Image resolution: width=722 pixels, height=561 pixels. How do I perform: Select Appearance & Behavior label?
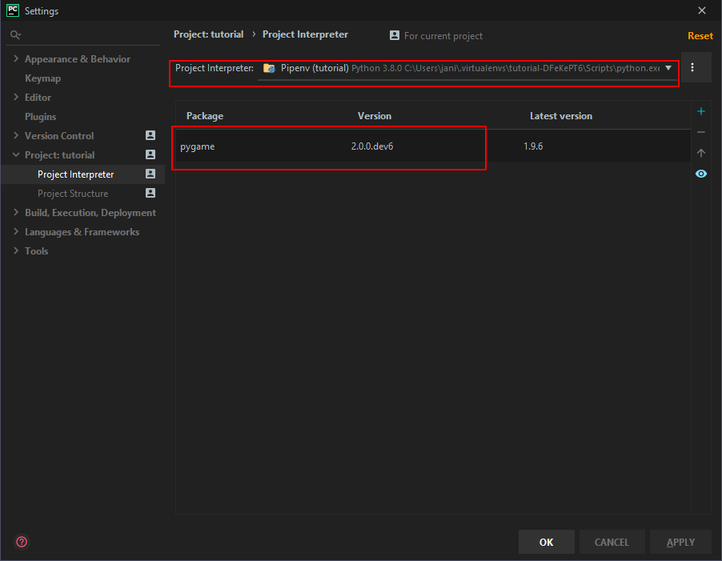tap(78, 59)
